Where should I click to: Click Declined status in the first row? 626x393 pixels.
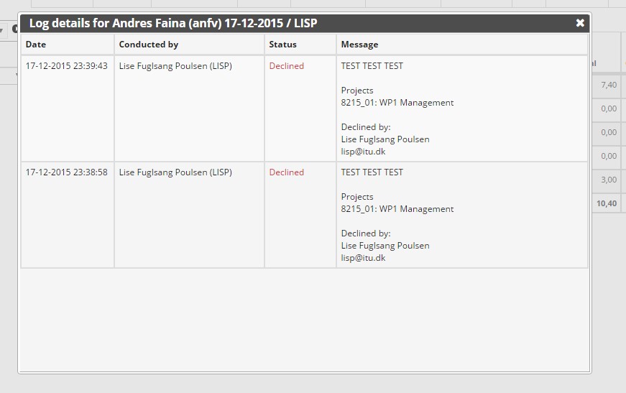click(x=286, y=66)
